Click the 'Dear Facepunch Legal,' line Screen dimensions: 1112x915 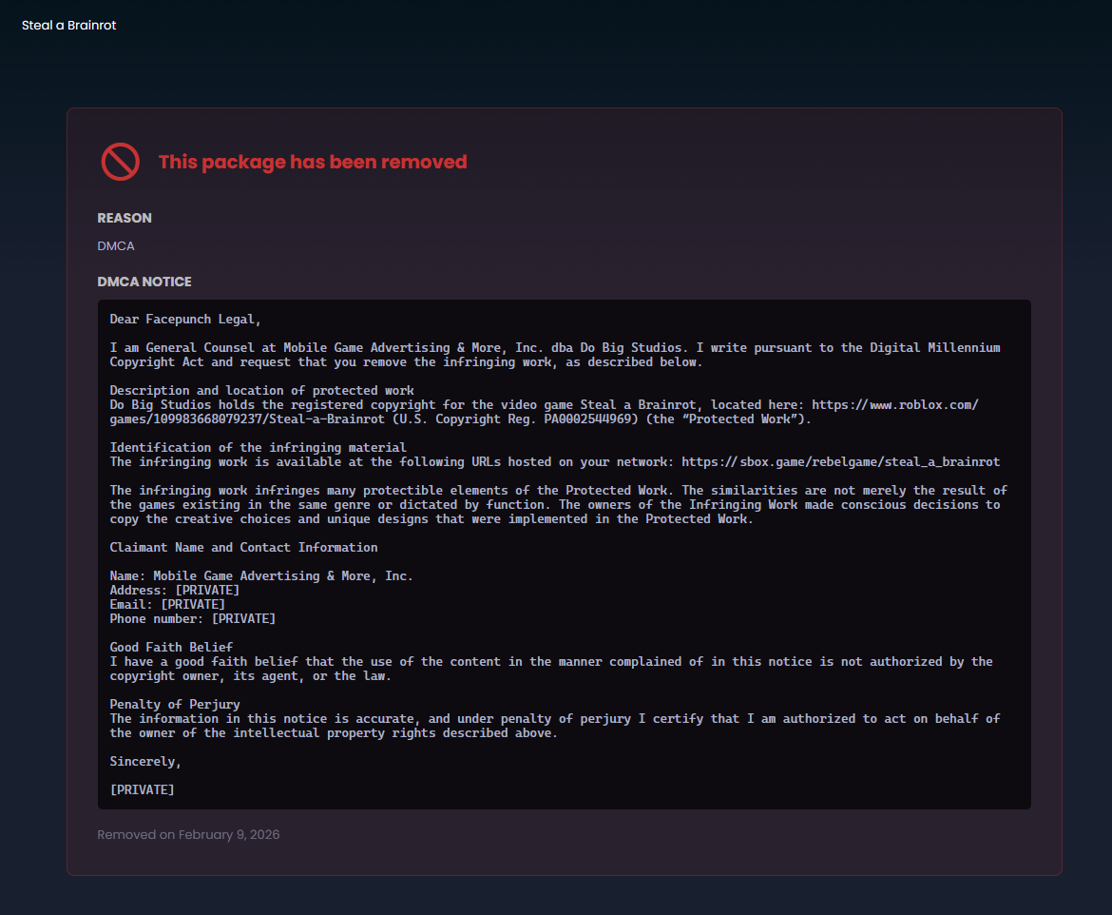(185, 320)
